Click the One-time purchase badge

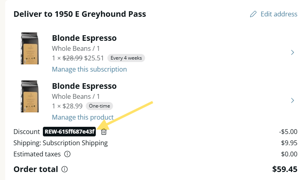(100, 106)
